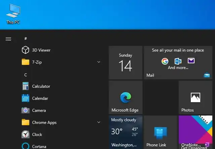Open the Sunday 14 calendar tile
215x149 pixels.
[126, 63]
